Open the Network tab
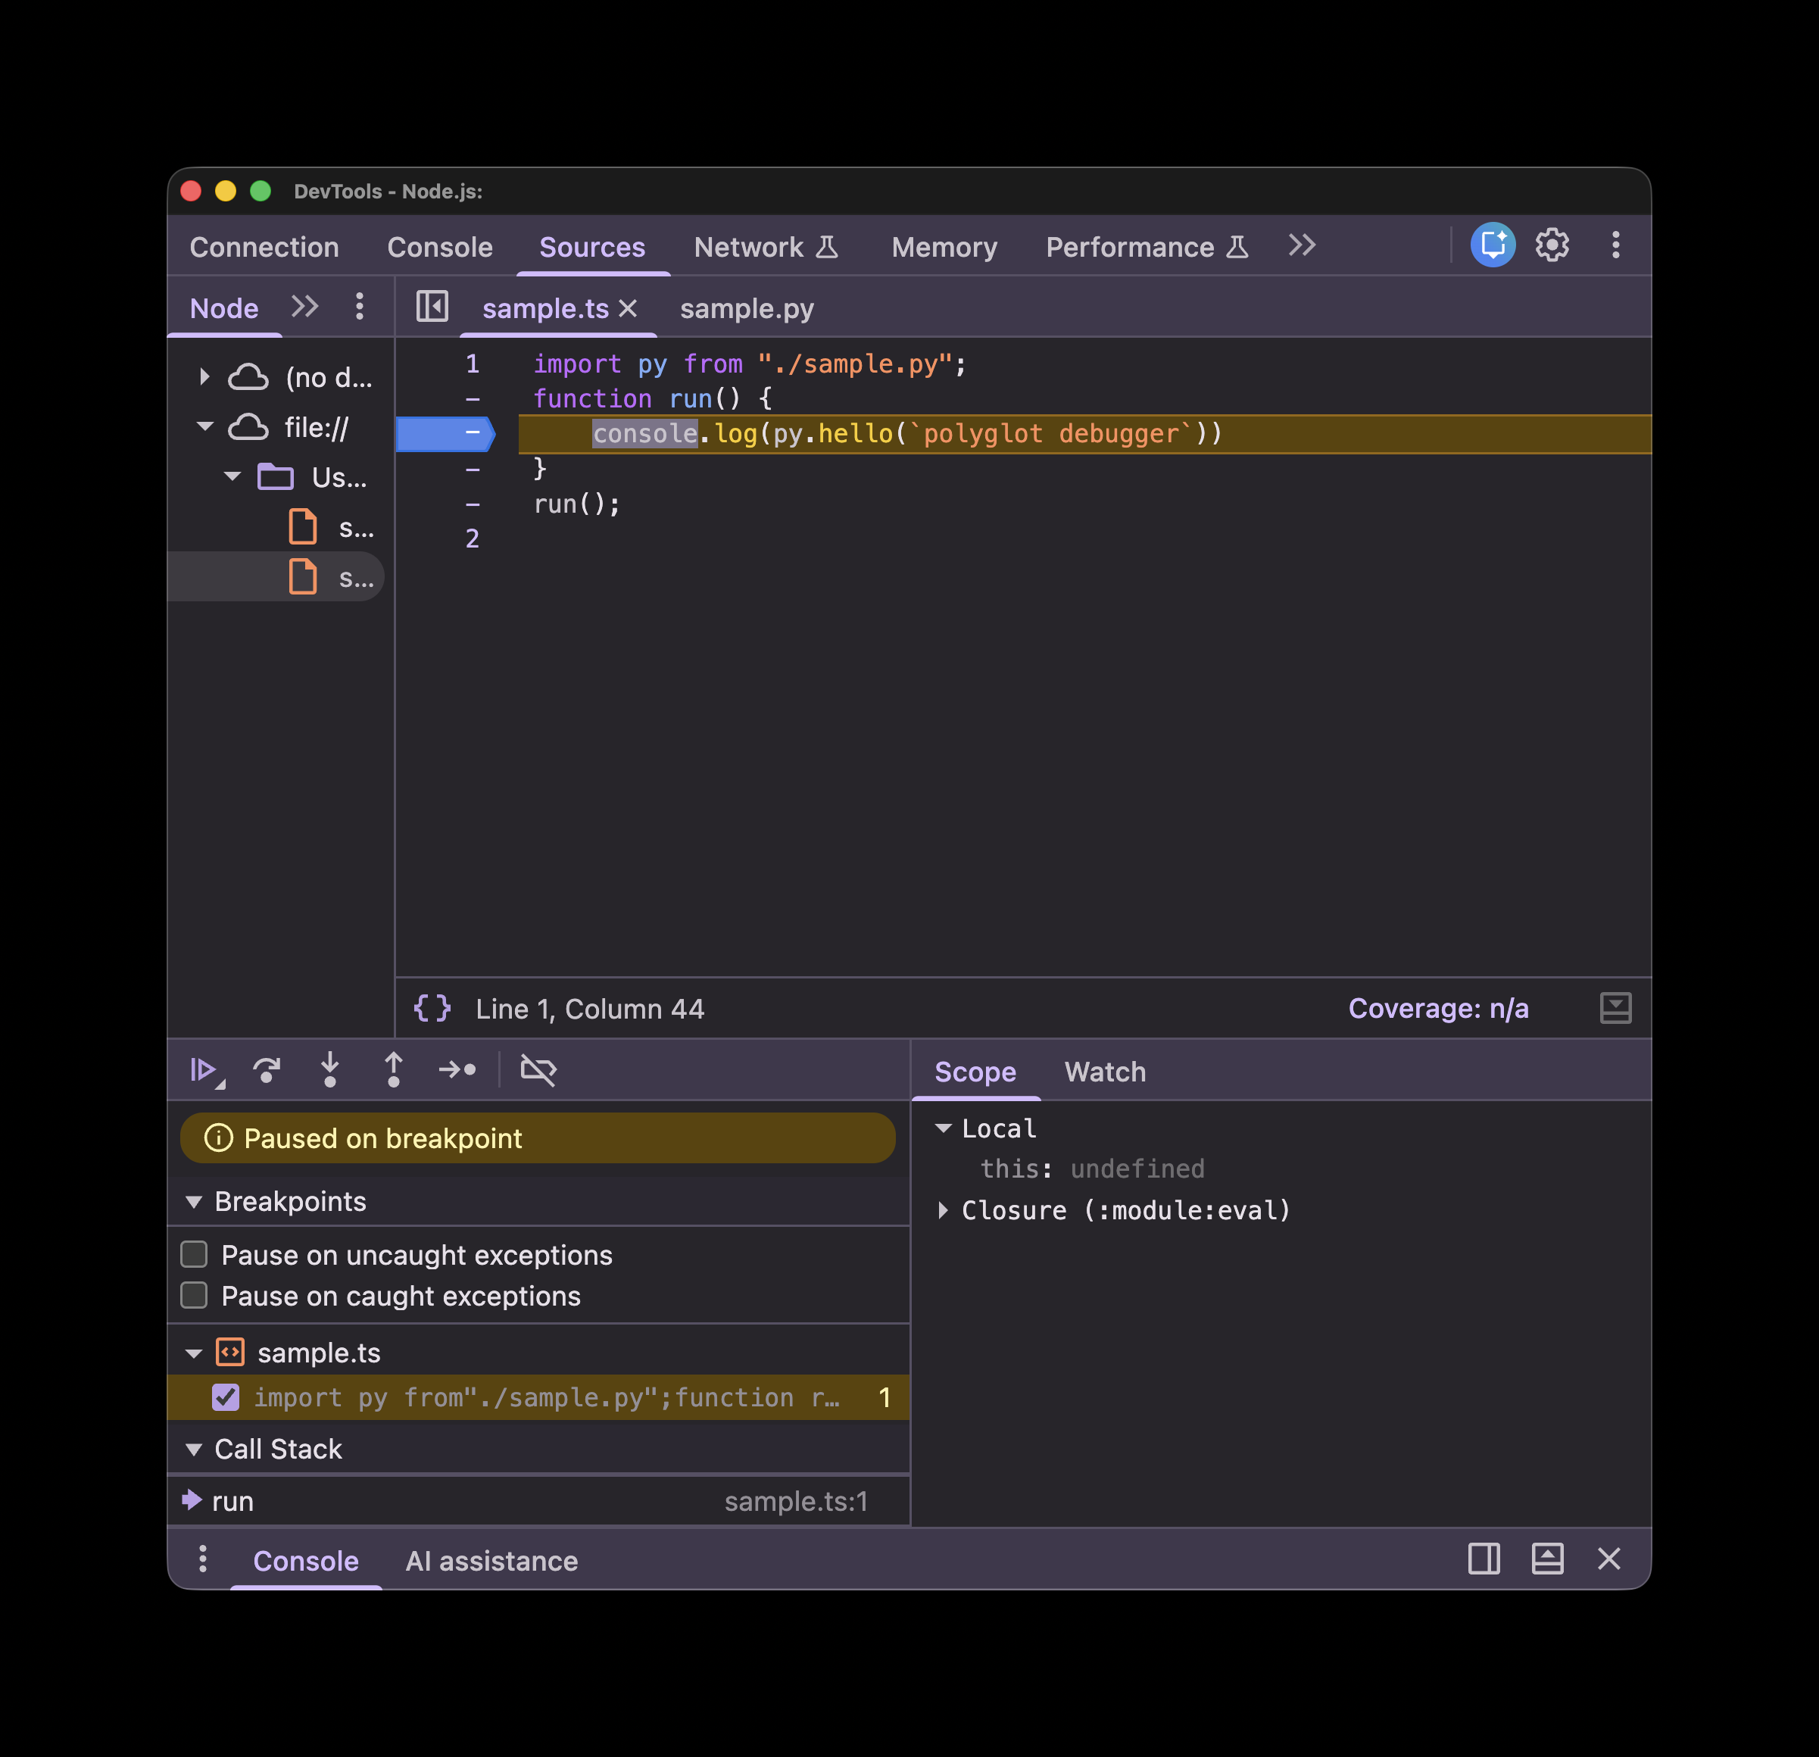This screenshot has width=1819, height=1757. coord(766,247)
